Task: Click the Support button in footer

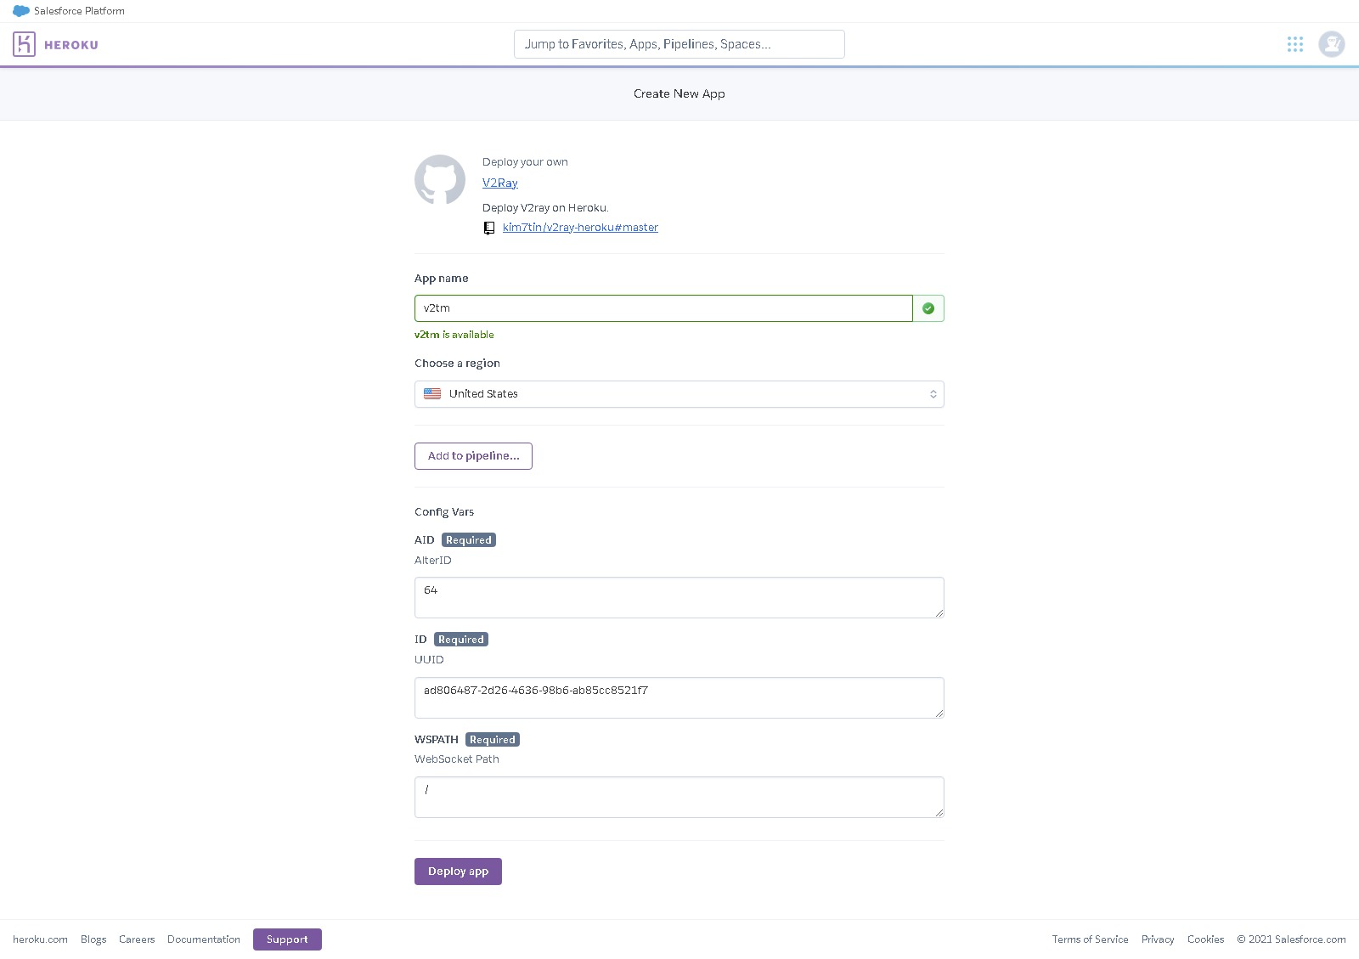Action: 287,939
